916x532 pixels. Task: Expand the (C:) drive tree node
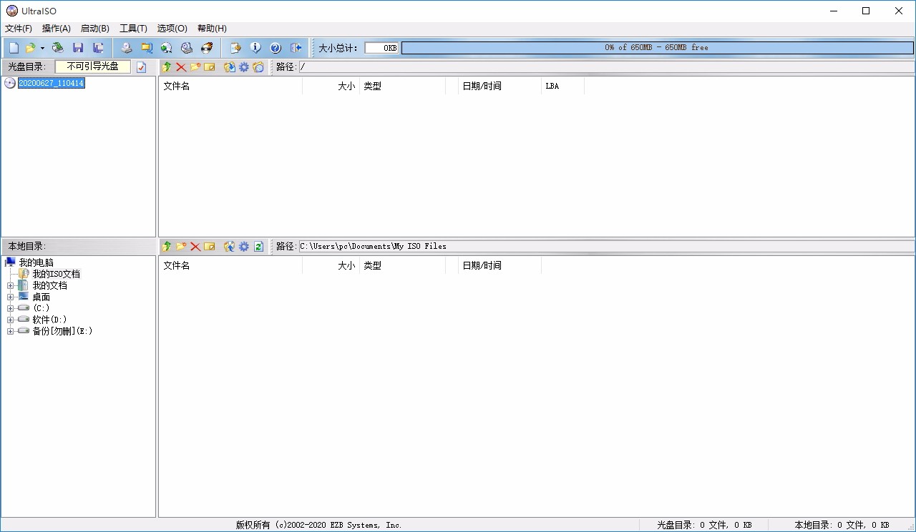click(x=9, y=307)
